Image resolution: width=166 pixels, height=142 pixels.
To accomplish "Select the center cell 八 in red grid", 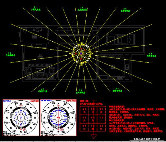I will tap(93, 119).
